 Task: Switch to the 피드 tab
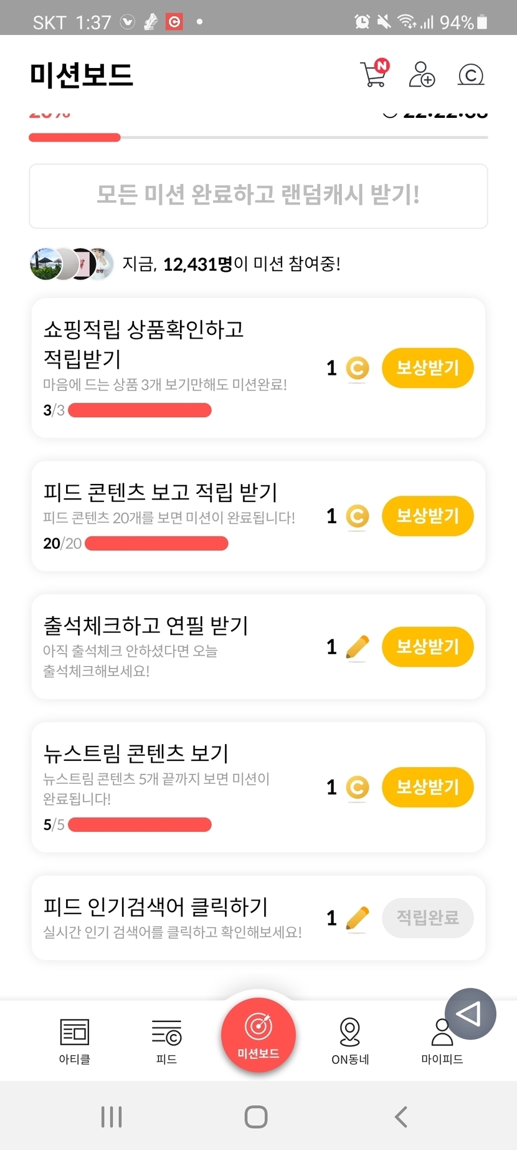click(166, 1041)
